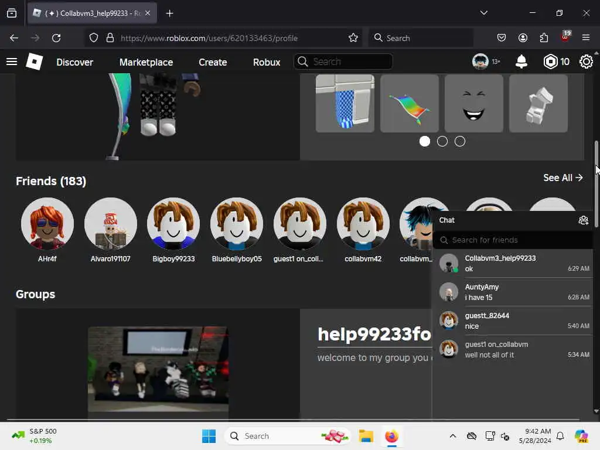Open Firefox extensions puzzle icon
This screenshot has height=450, width=600.
544,38
